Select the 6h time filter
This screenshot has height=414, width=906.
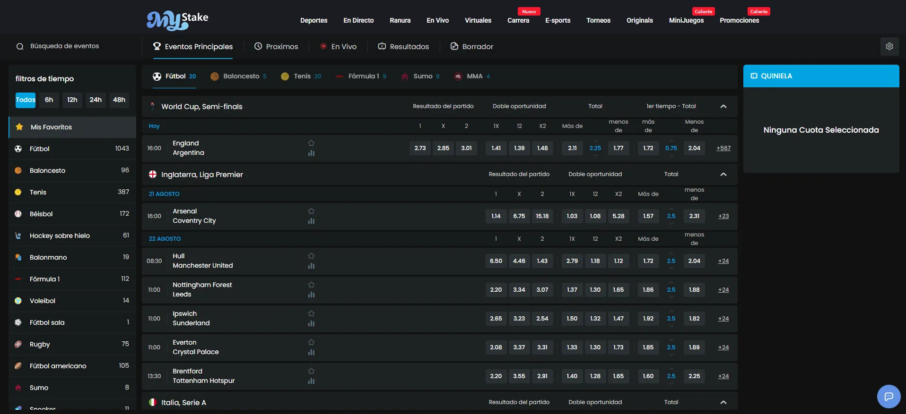49,100
